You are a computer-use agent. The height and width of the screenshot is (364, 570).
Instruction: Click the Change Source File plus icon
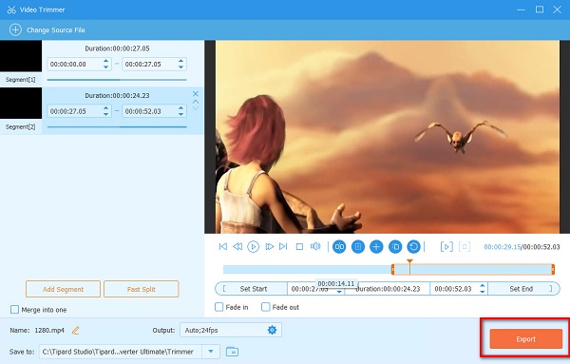(15, 29)
